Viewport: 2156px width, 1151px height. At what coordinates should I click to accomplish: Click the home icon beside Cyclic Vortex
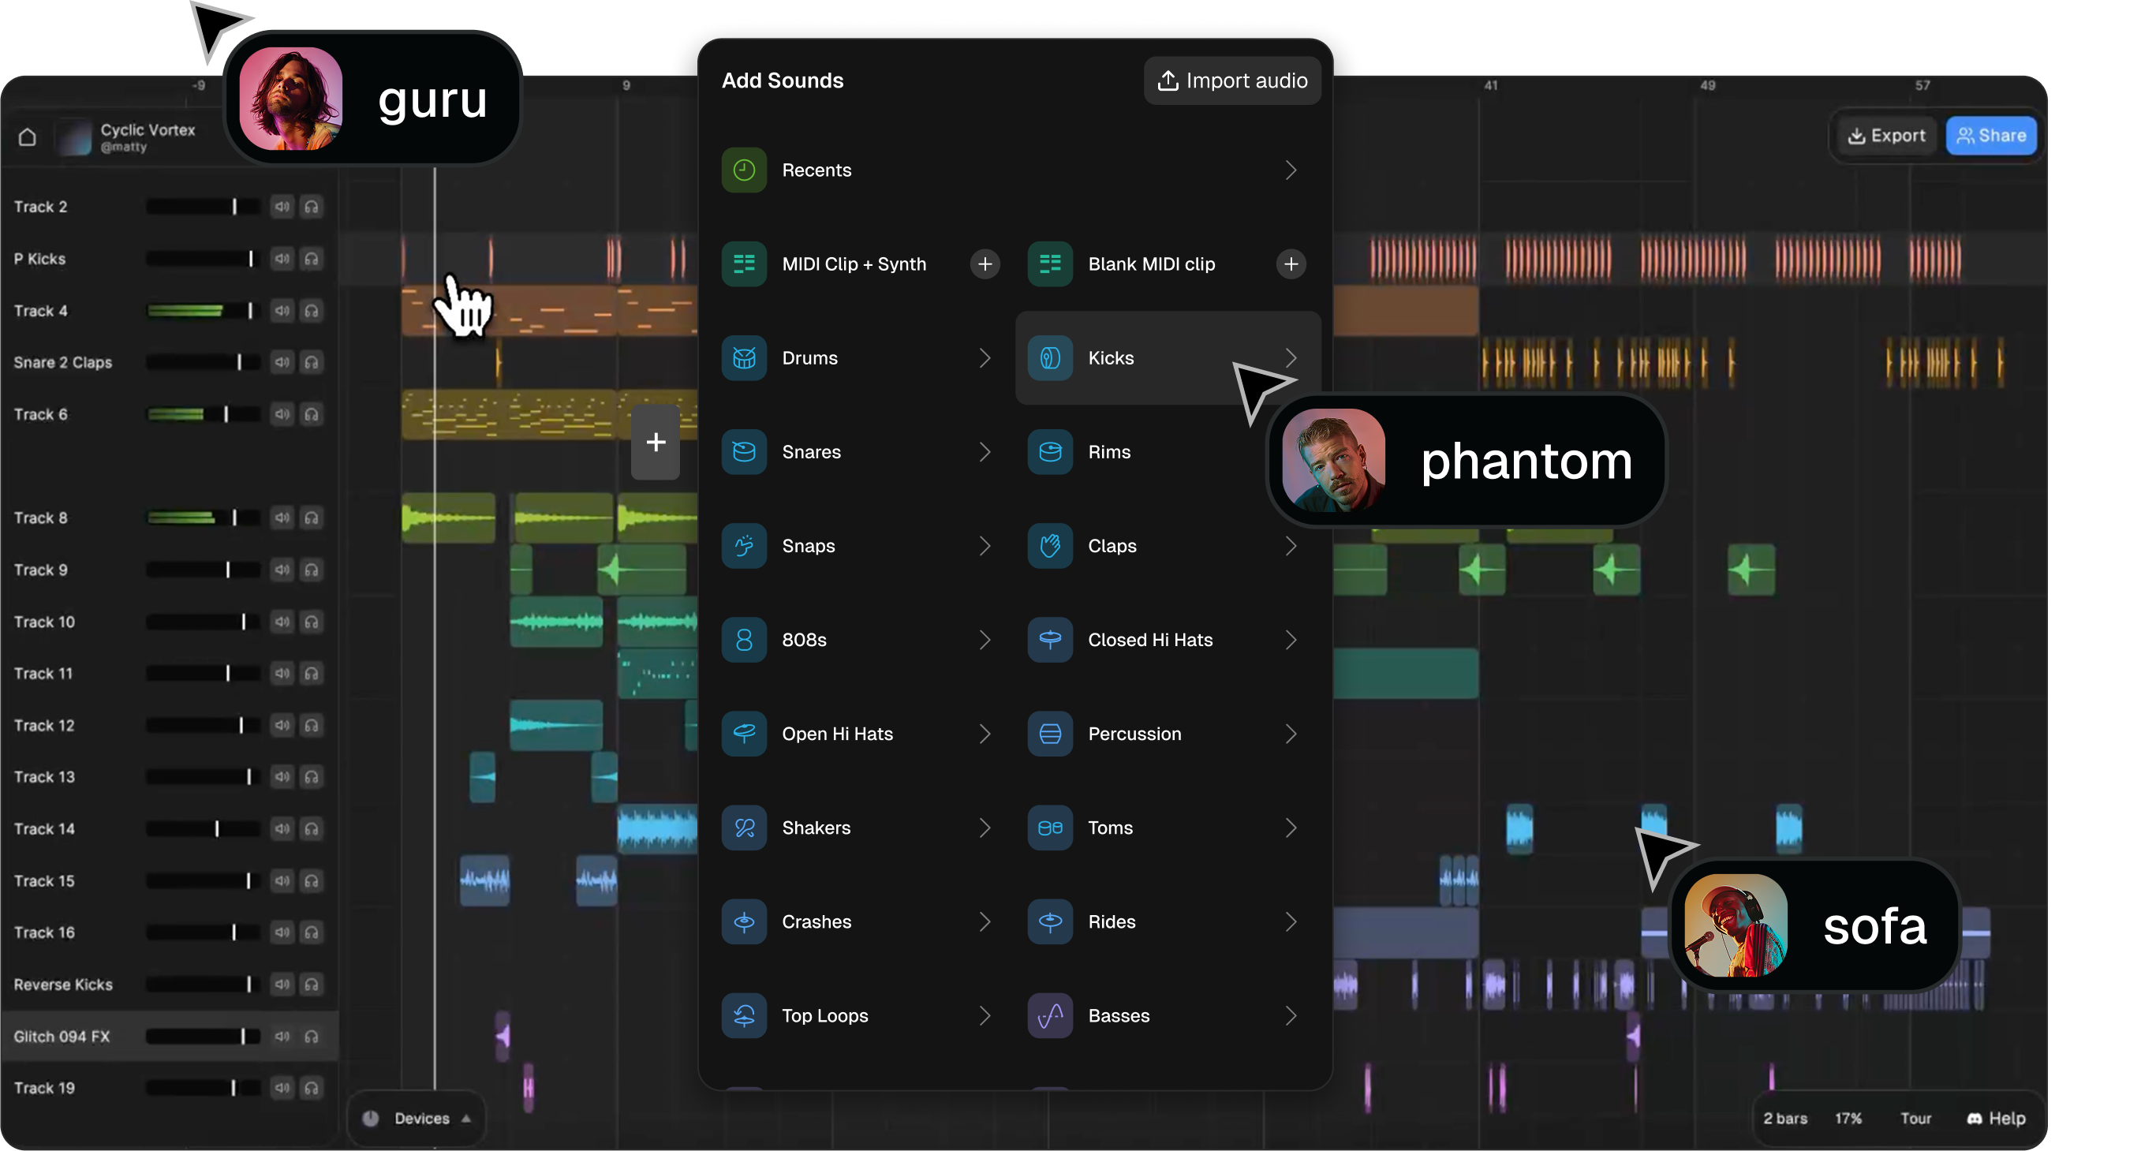(28, 136)
